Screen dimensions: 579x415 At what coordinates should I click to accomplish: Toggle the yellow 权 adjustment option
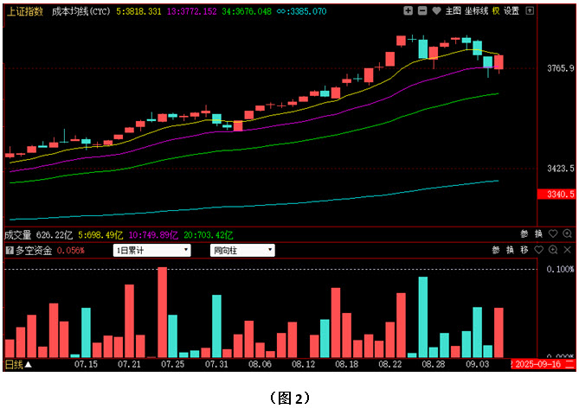click(x=496, y=11)
